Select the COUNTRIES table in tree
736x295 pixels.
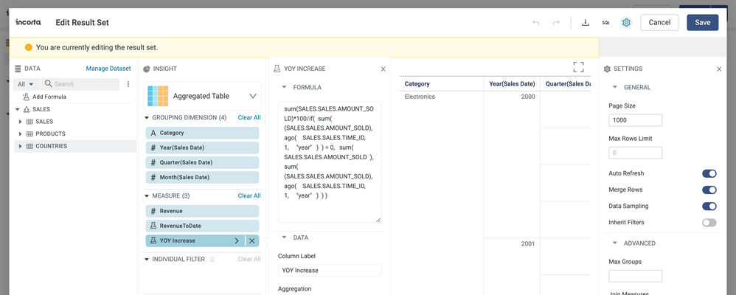51,146
